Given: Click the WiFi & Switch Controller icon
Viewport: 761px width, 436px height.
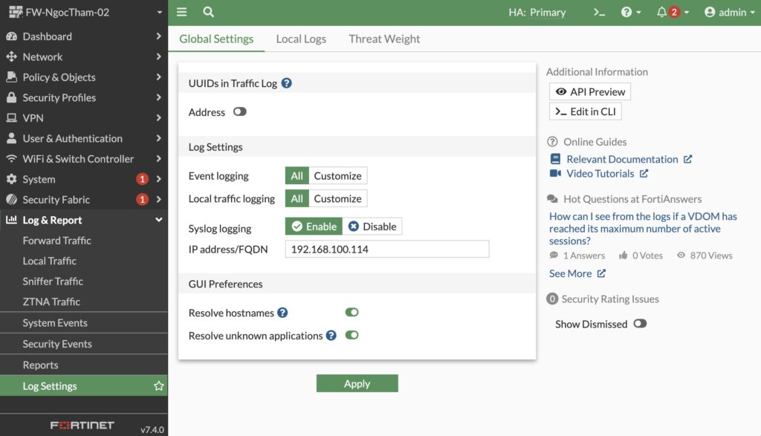Looking at the screenshot, I should pos(12,159).
